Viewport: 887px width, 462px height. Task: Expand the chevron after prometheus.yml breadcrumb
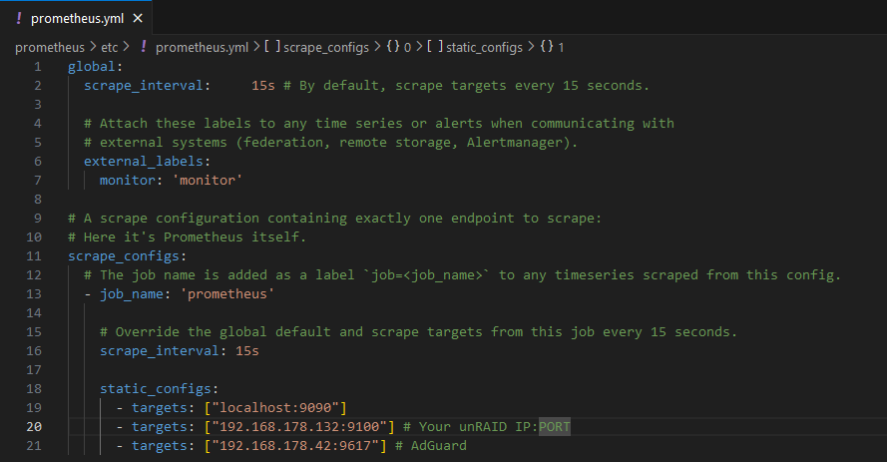256,46
